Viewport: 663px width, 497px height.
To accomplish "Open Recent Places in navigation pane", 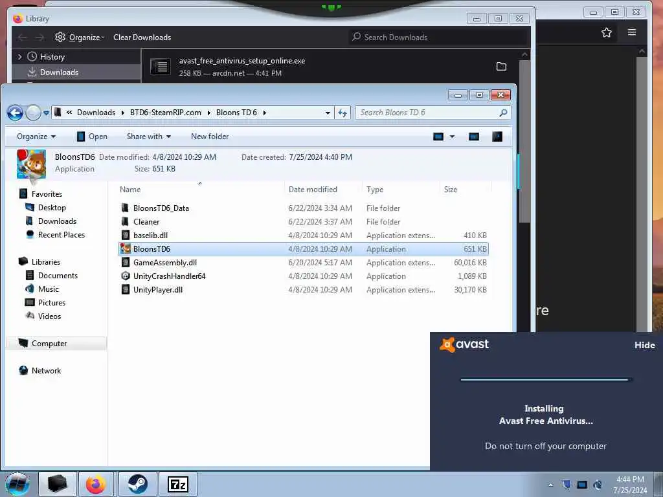I will pyautogui.click(x=62, y=234).
